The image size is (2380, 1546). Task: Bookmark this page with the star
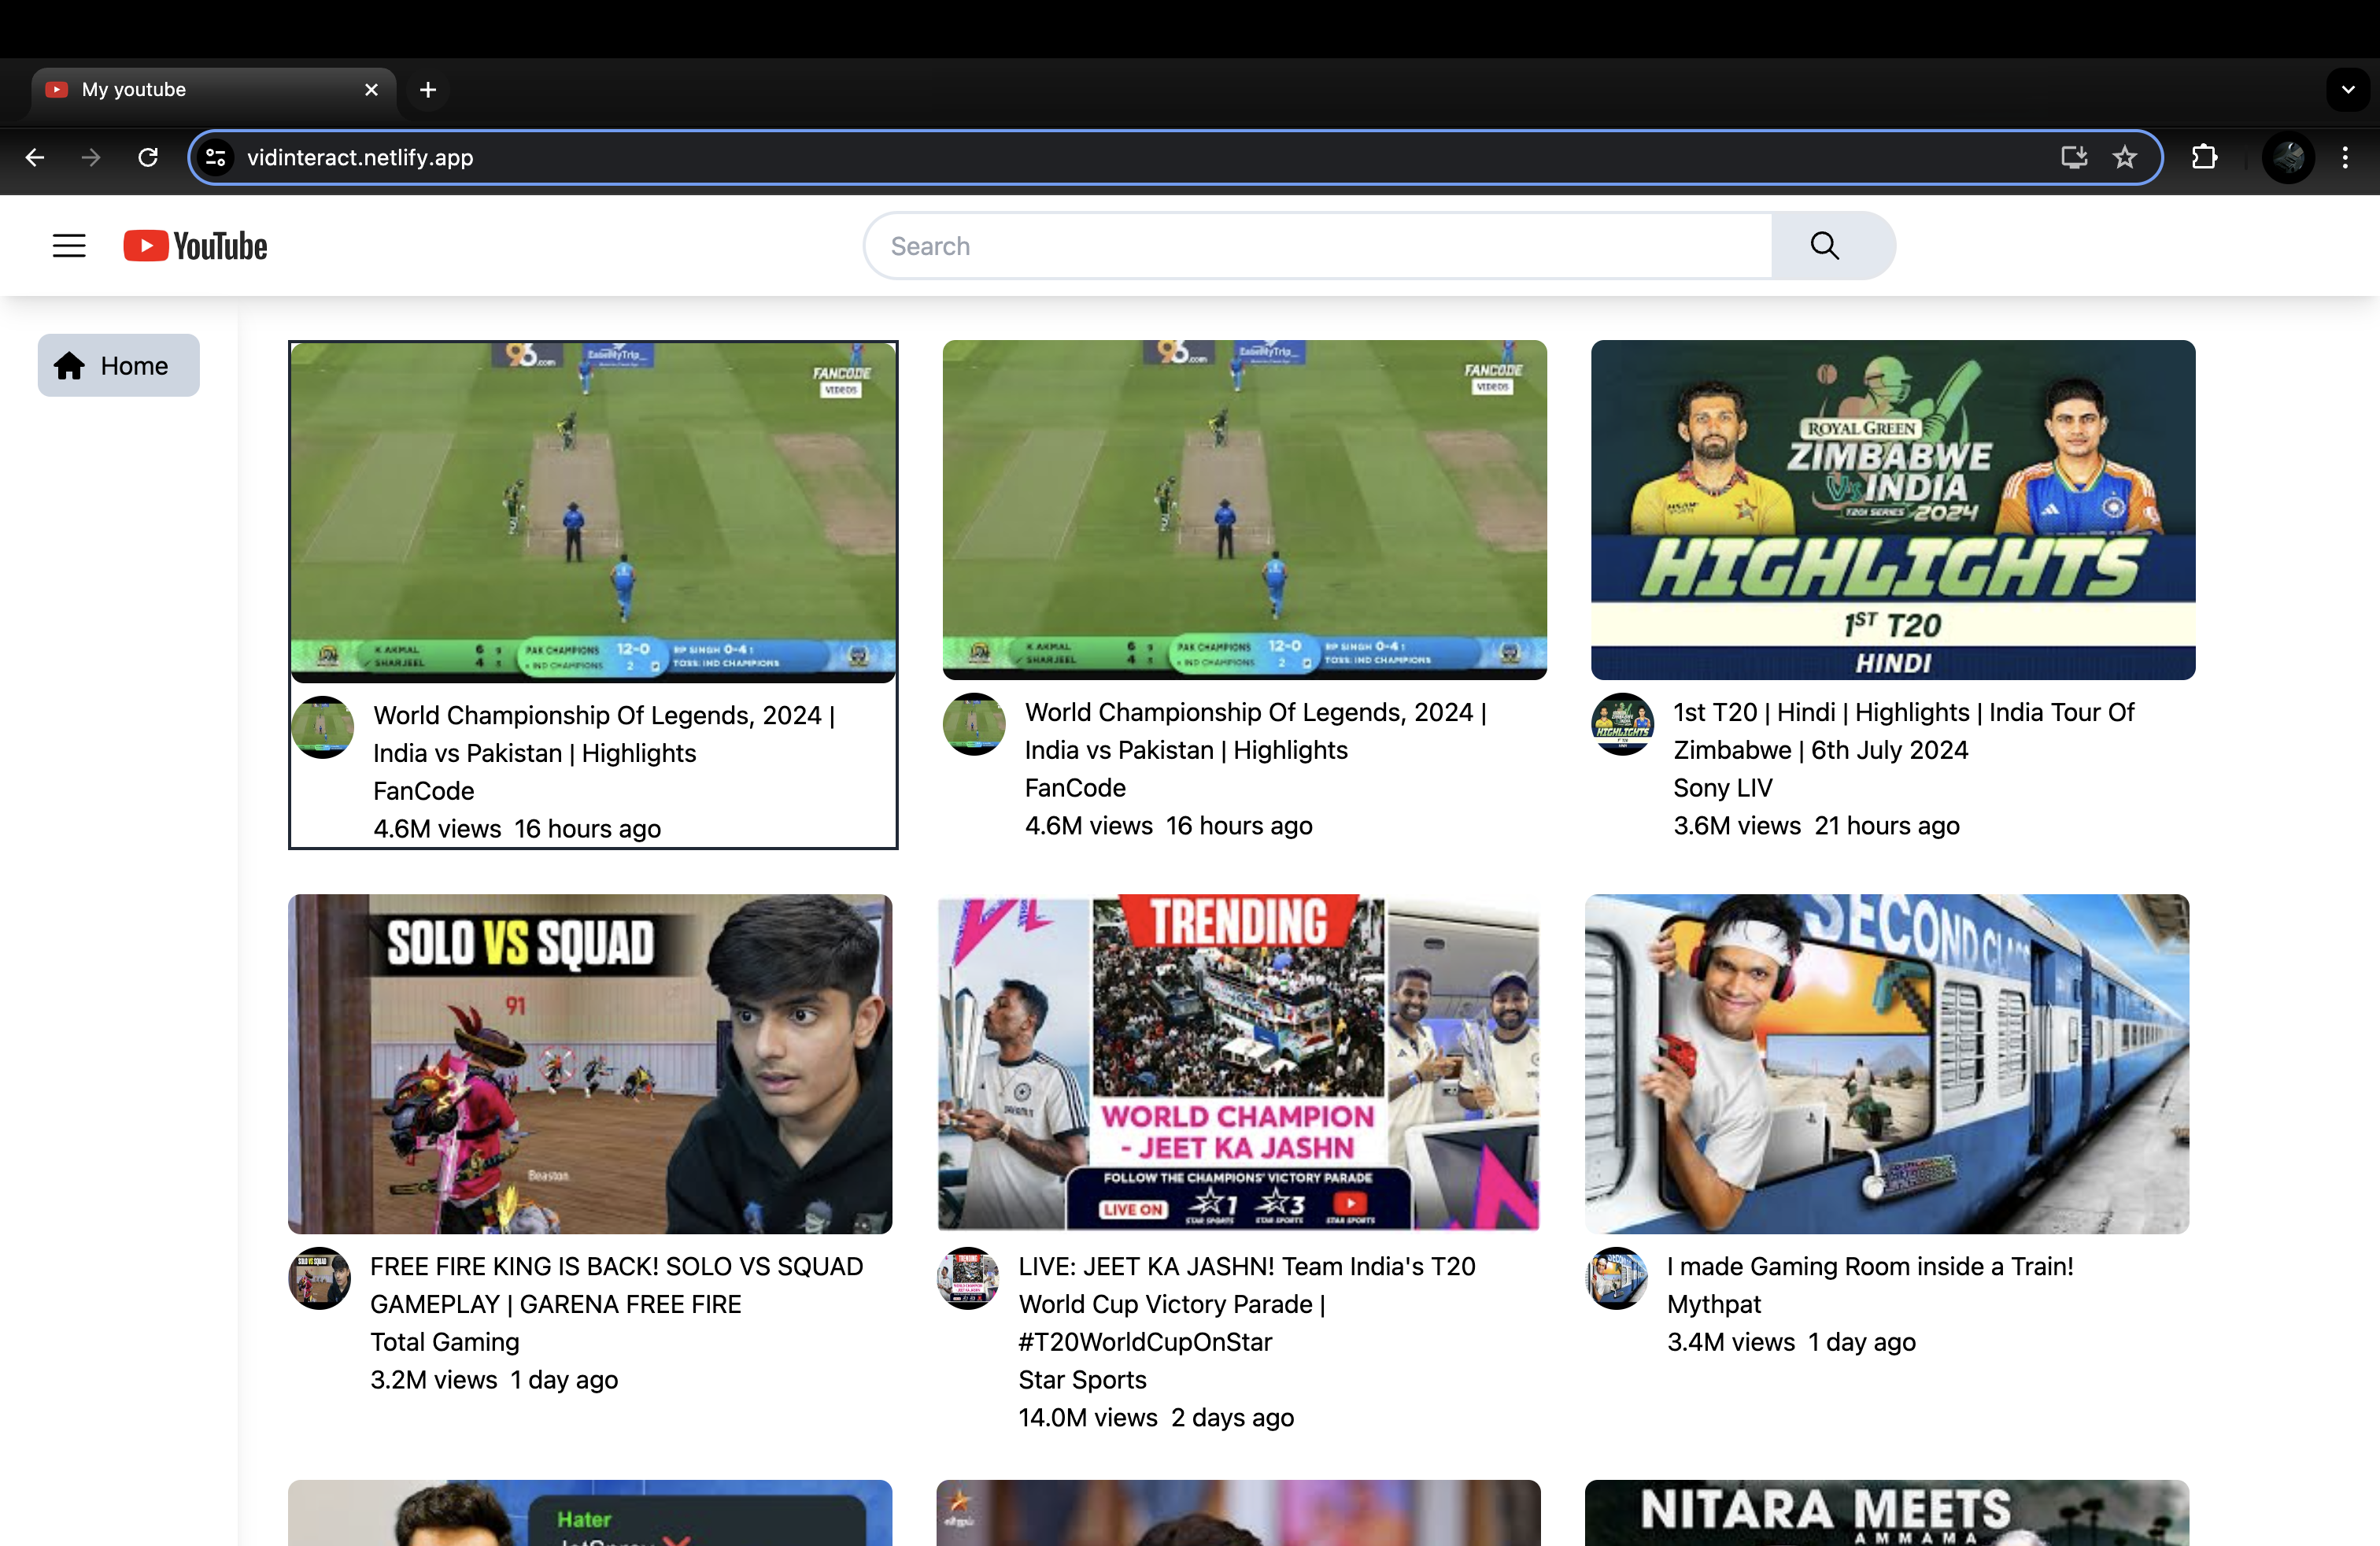[x=2124, y=157]
